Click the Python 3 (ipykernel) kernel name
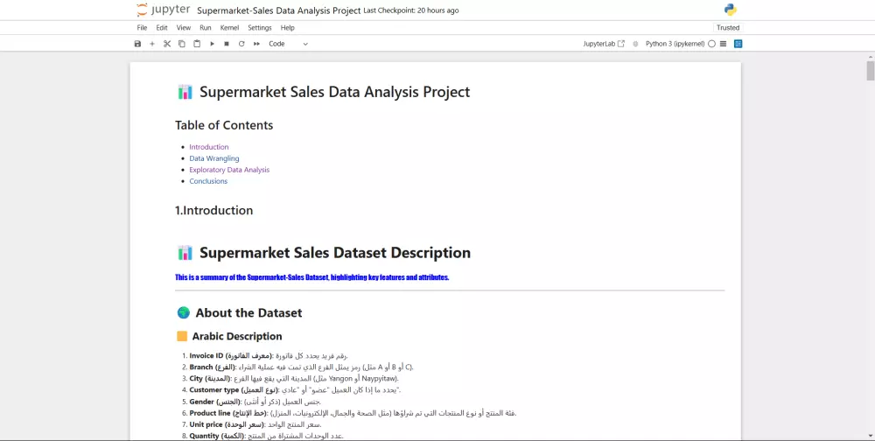Screen dimensions: 875x441 tap(675, 44)
